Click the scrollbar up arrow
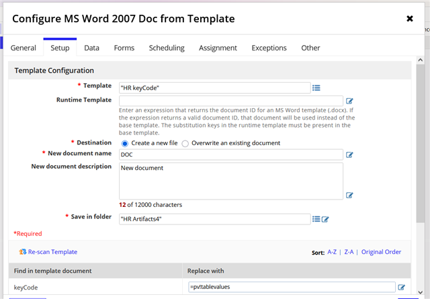Image resolution: width=430 pixels, height=299 pixels. 421,60
